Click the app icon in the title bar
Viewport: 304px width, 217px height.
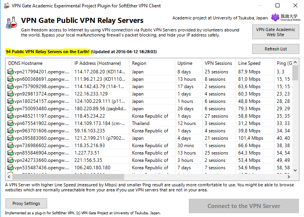point(6,5)
